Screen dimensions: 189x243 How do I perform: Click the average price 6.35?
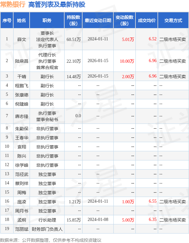pyautogui.click(x=152, y=219)
